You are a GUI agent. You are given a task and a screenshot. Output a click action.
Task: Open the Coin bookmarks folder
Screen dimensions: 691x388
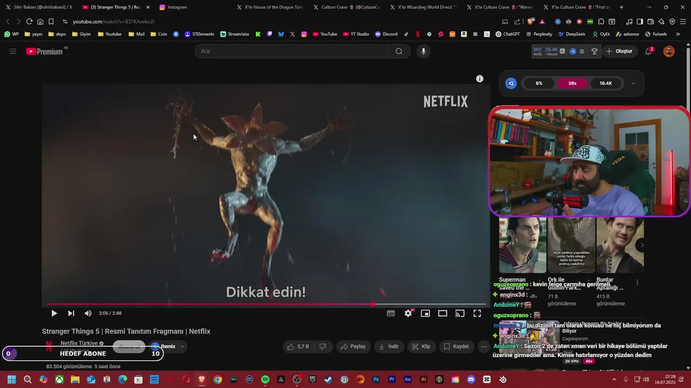[159, 34]
